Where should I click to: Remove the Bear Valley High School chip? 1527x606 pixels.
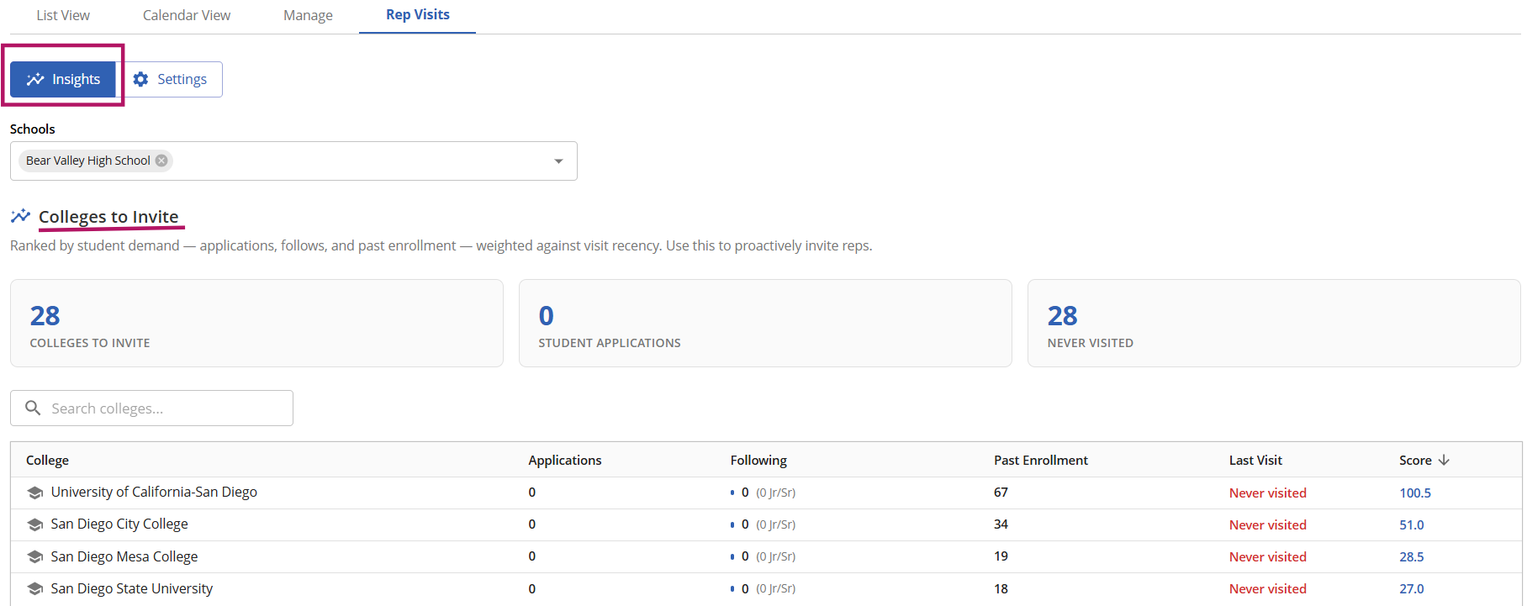tap(161, 161)
